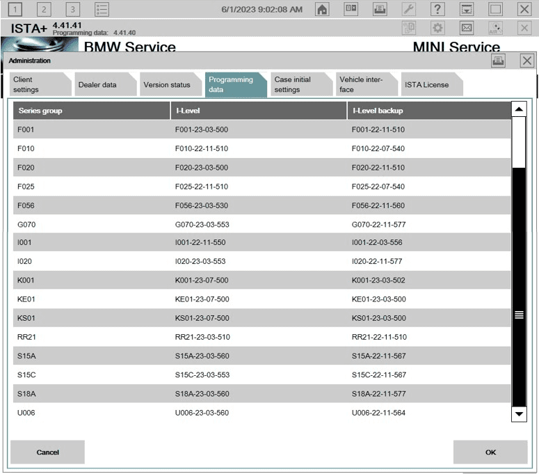The image size is (539, 474).
Task: Click backup value I001-22-03-556
Action: pyautogui.click(x=377, y=242)
